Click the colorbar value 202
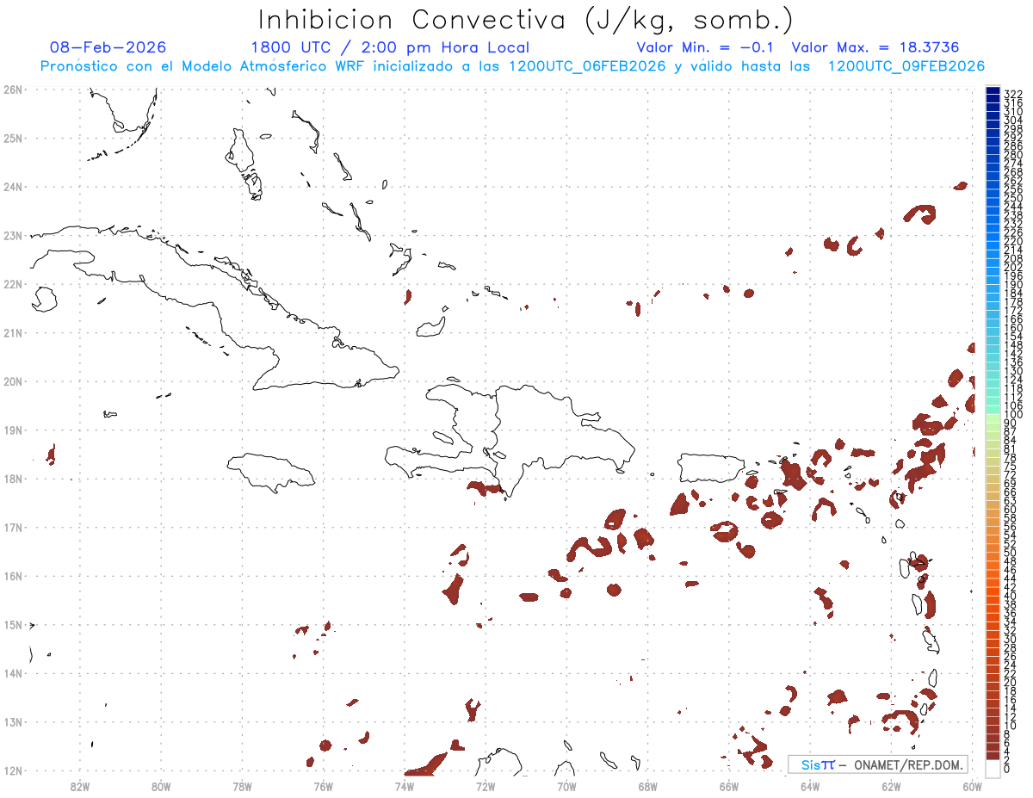 (x=1013, y=267)
